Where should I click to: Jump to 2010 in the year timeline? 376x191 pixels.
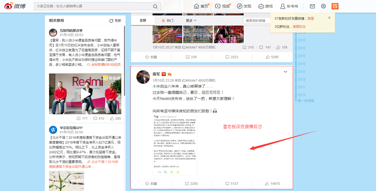click(302, 95)
